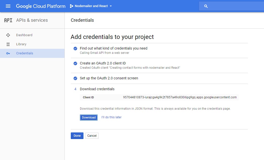The image size is (264, 160).
Task: Click the Cancel button
Action: tap(92, 136)
